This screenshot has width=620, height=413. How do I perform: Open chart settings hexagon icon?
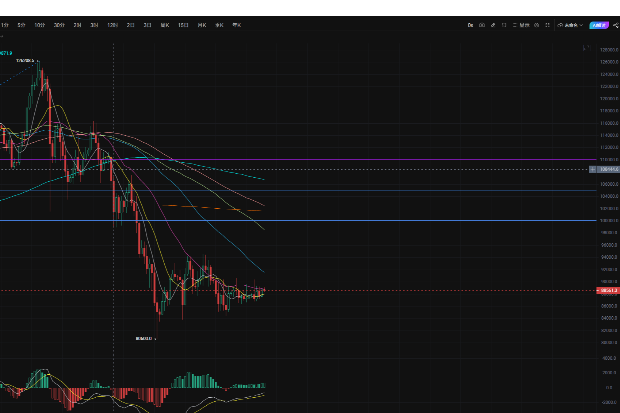(536, 25)
